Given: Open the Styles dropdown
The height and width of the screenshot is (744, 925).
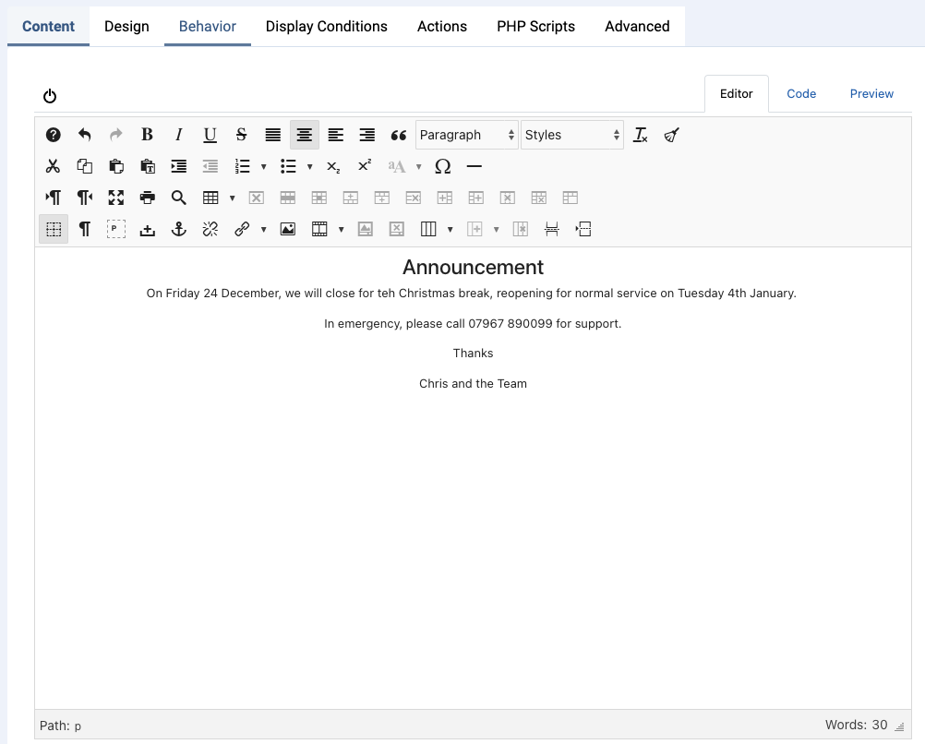Looking at the screenshot, I should (571, 135).
